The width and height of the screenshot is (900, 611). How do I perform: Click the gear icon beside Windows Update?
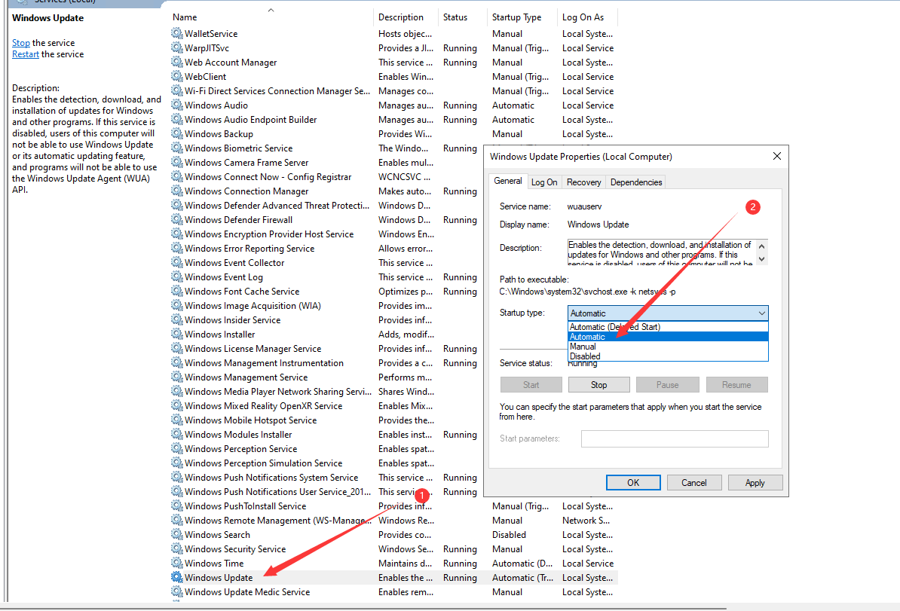pyautogui.click(x=177, y=578)
